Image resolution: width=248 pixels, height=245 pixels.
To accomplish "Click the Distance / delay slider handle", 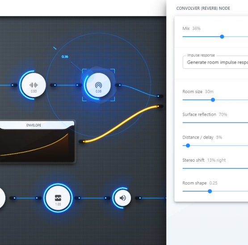I will tap(188, 146).
